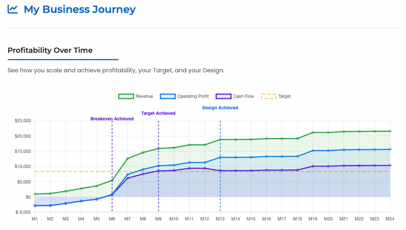Screen dimensions: 406x230
Task: Click the Revenue data point at M24
Action: tap(390, 131)
